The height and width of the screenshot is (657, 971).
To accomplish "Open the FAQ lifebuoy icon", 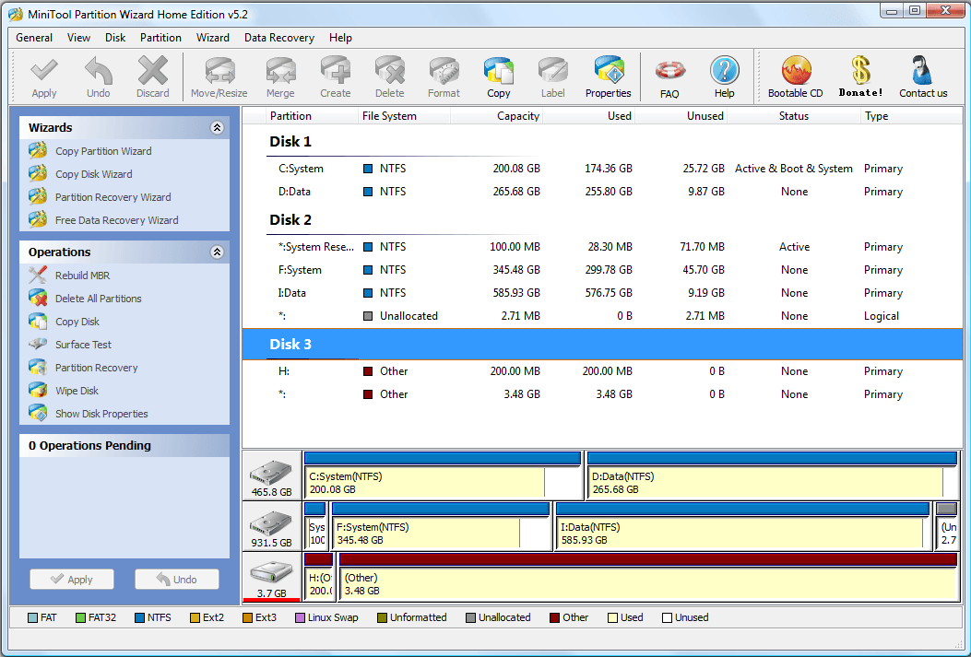I will [x=669, y=71].
